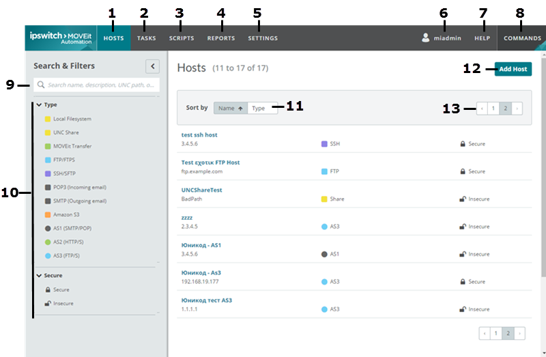Click the search magnifier icon
The image size is (546, 357).
click(x=41, y=85)
